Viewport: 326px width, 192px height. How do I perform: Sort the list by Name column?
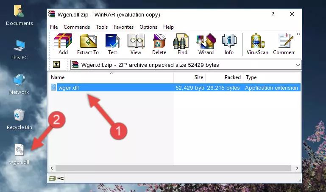pyautogui.click(x=111, y=77)
